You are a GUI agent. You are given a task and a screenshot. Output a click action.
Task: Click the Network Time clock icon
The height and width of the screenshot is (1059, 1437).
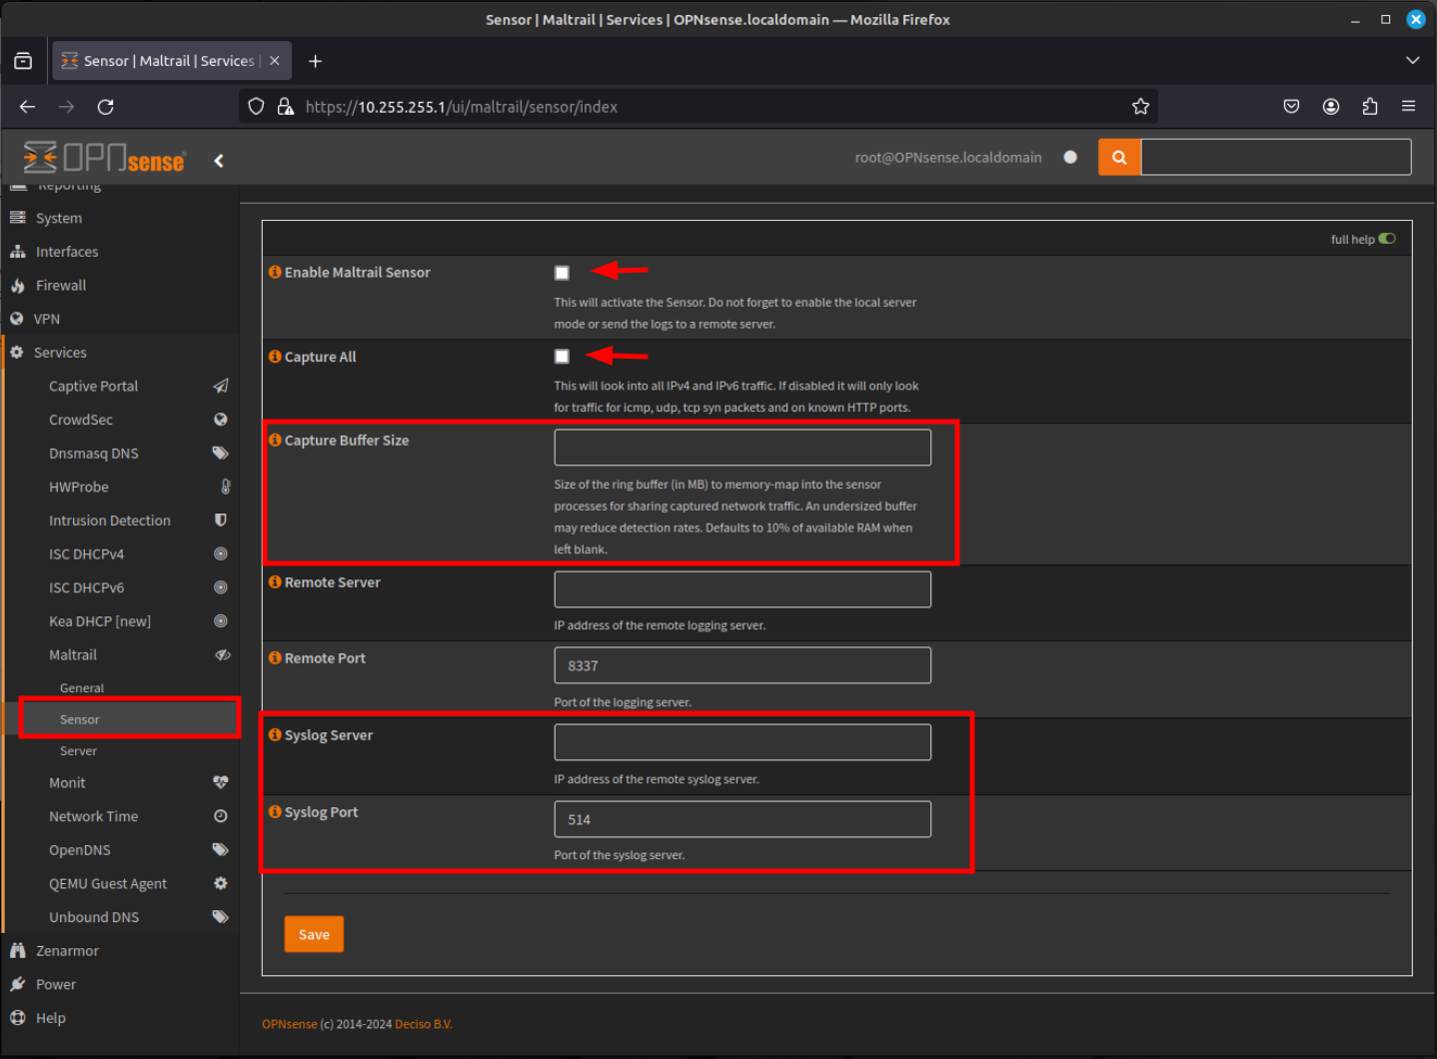click(x=221, y=816)
